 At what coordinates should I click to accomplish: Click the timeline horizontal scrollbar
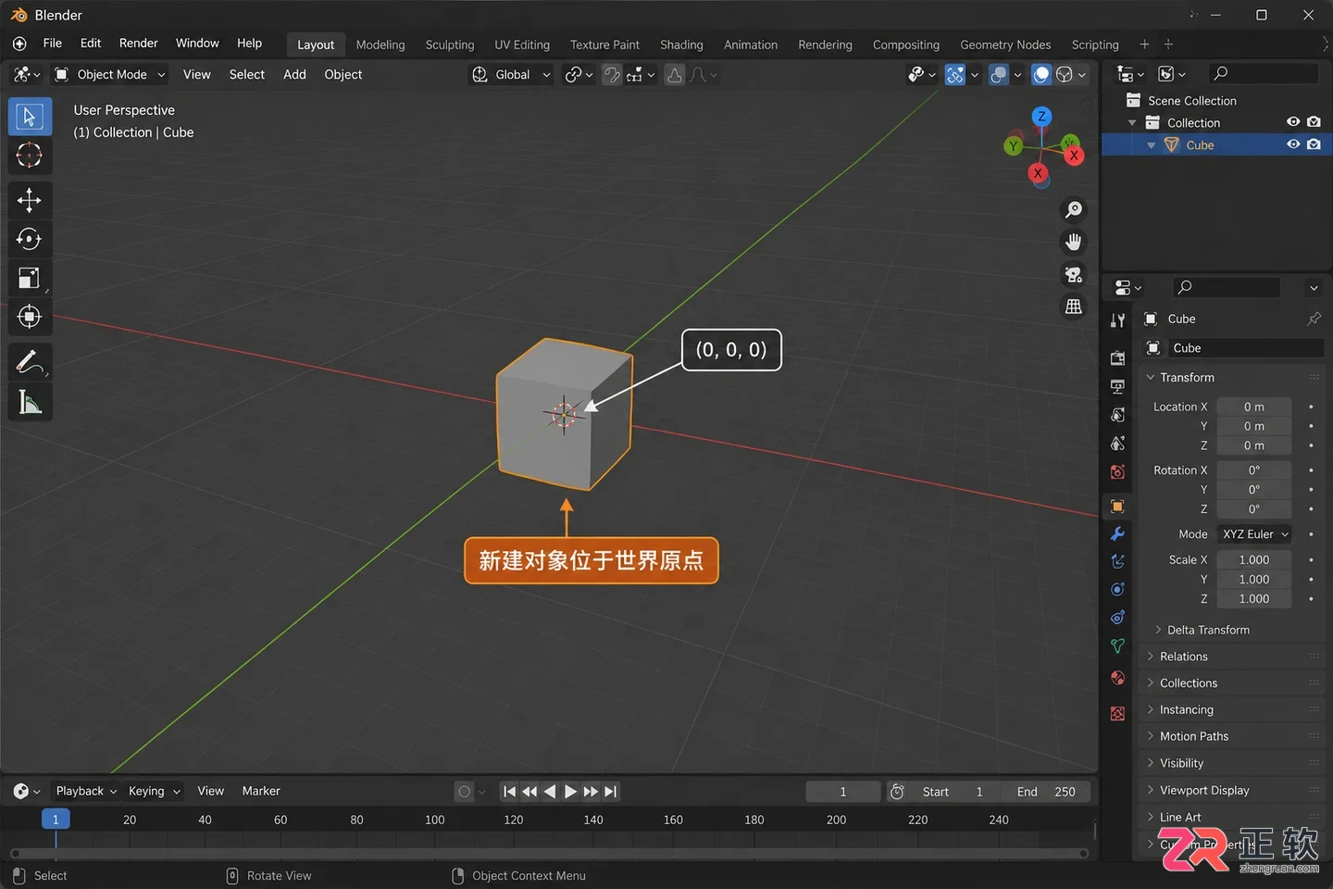(x=549, y=853)
